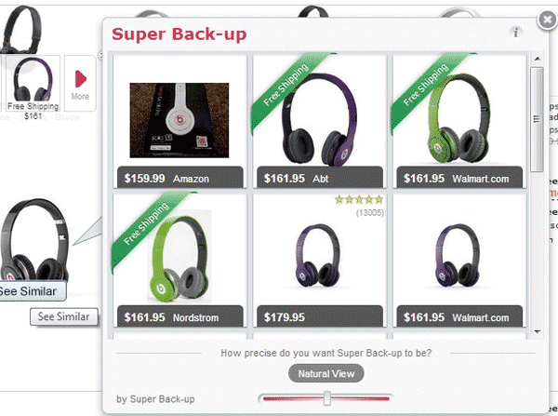Click the red More arrow icon

[80, 79]
